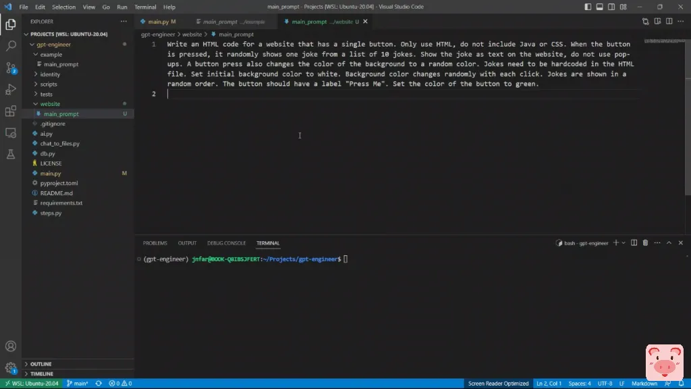Open the Remote Explorer icon
Image resolution: width=691 pixels, height=389 pixels.
click(11, 132)
